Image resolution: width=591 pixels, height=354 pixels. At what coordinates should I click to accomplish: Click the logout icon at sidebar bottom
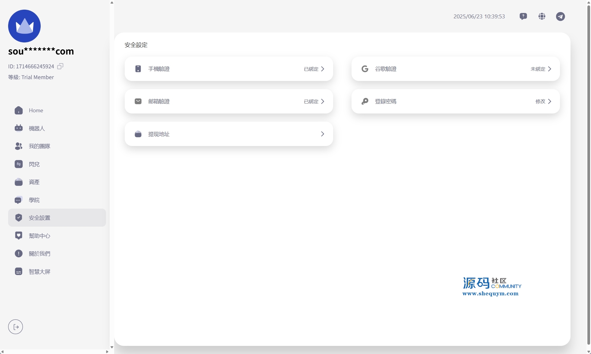click(x=16, y=327)
